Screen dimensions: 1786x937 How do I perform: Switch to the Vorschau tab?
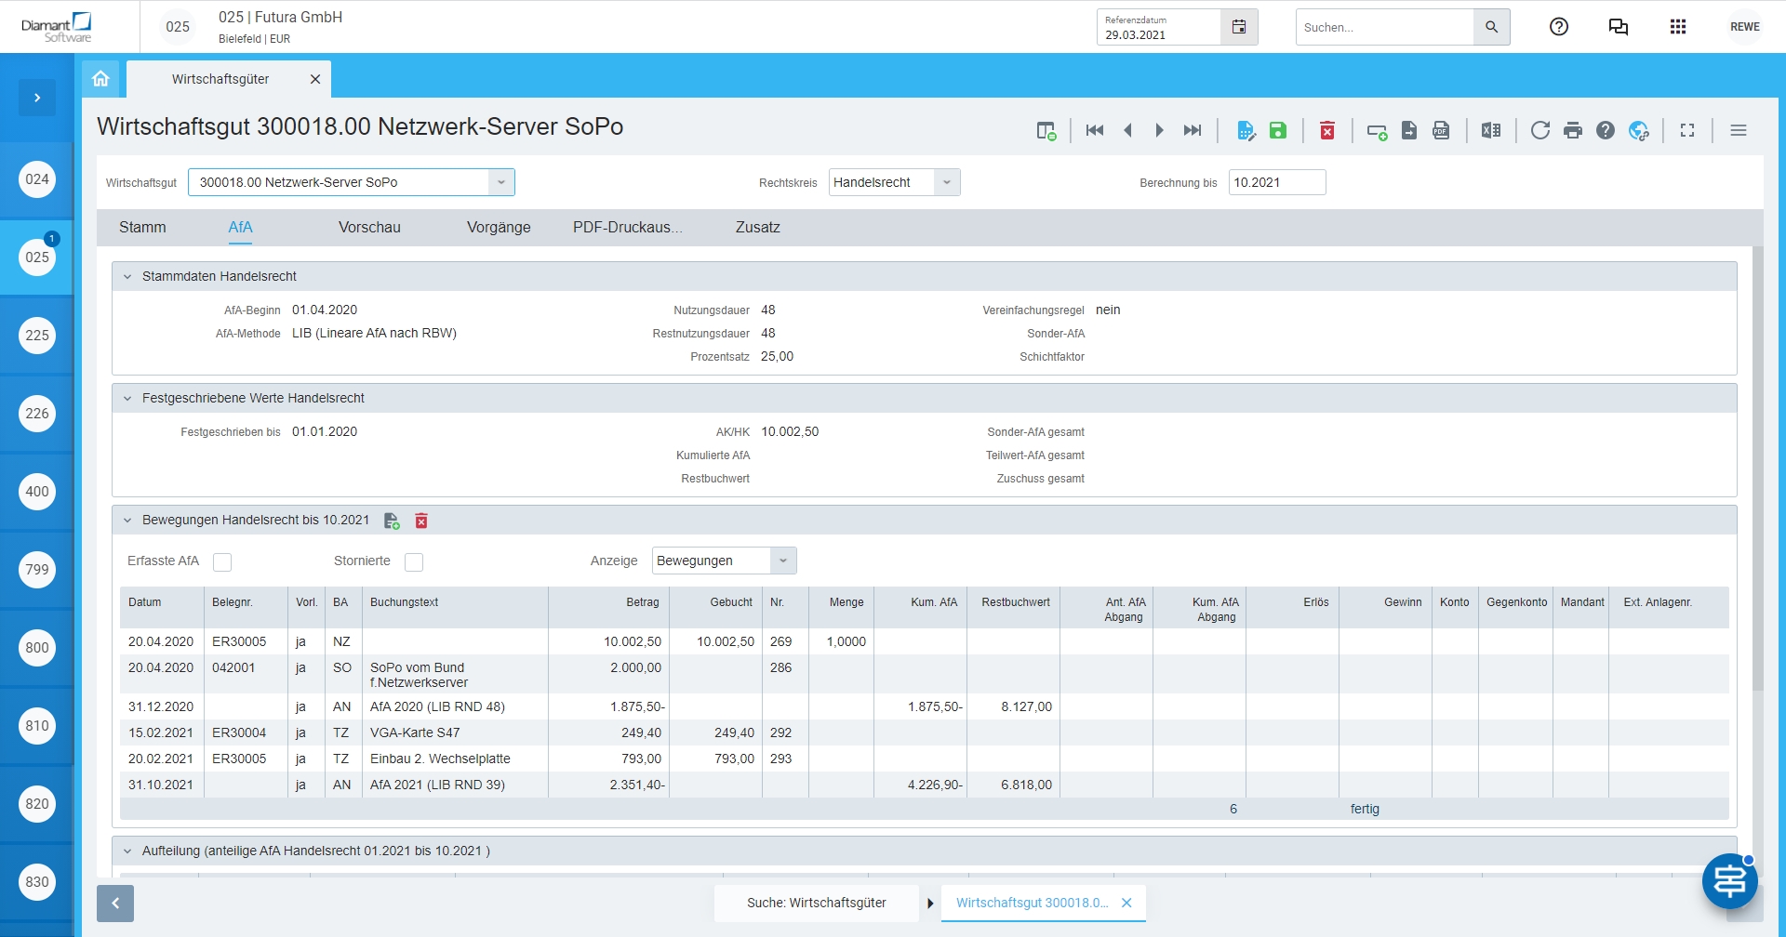(369, 227)
